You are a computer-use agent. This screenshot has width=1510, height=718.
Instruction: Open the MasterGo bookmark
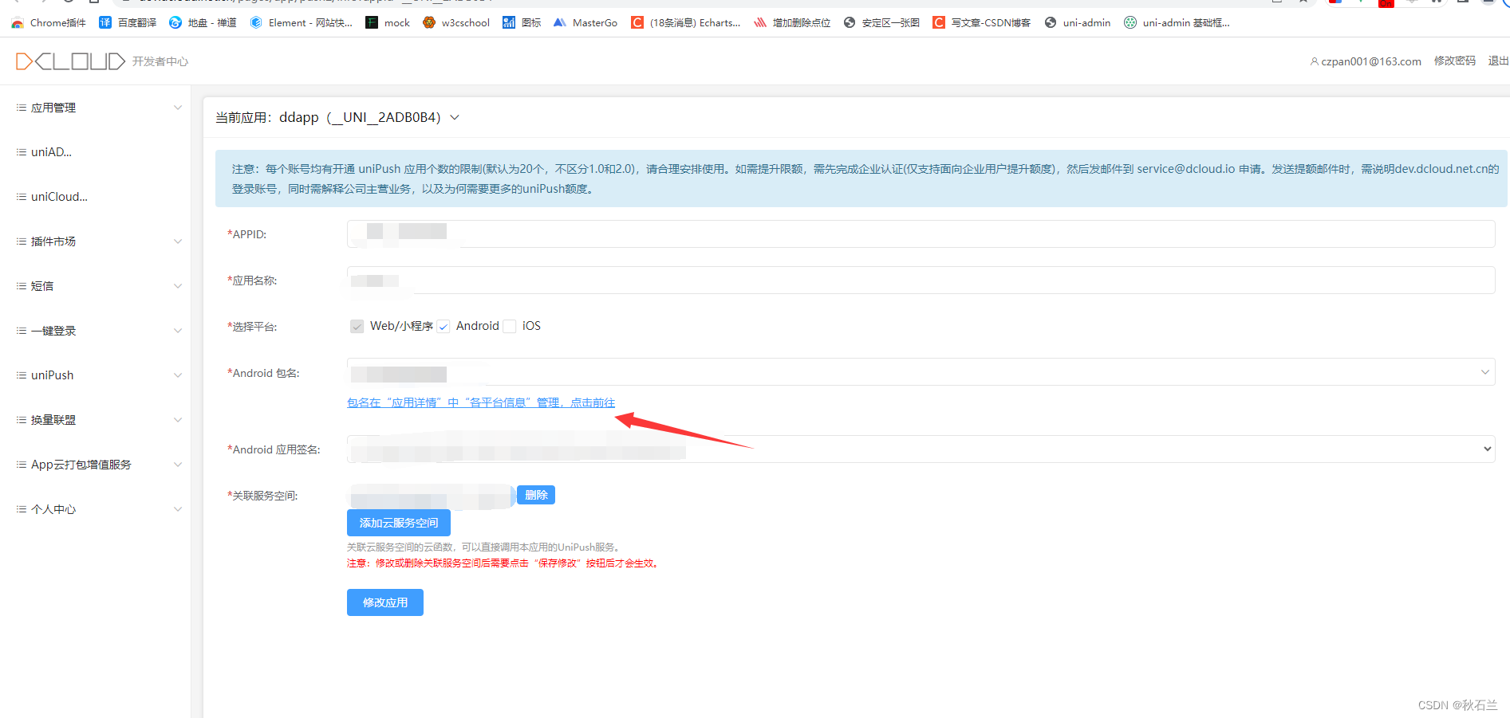click(x=585, y=23)
